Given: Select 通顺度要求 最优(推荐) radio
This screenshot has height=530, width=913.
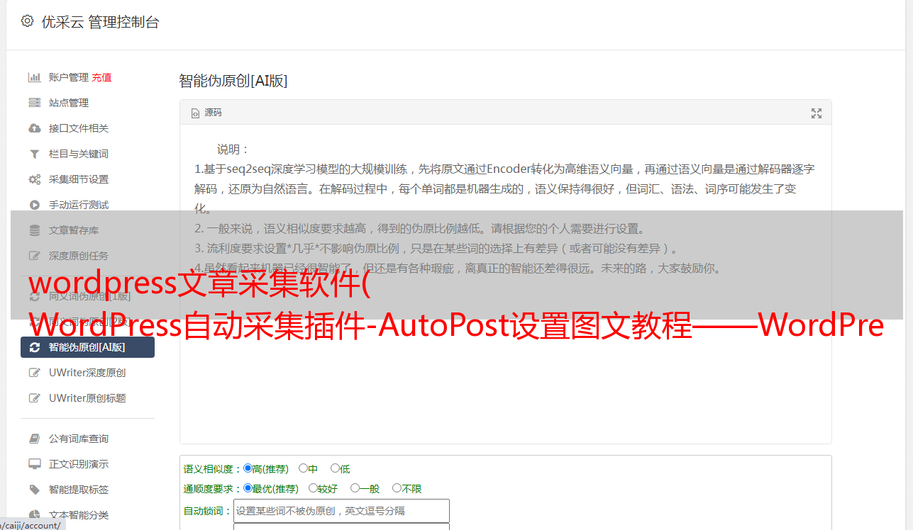Looking at the screenshot, I should pyautogui.click(x=248, y=488).
